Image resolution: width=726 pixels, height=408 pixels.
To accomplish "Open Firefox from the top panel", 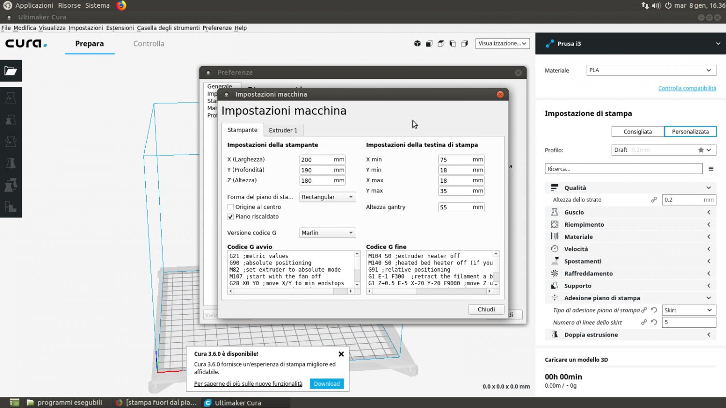I will click(x=121, y=5).
